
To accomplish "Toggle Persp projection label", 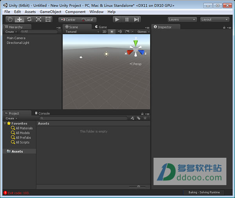I will tap(136, 64).
